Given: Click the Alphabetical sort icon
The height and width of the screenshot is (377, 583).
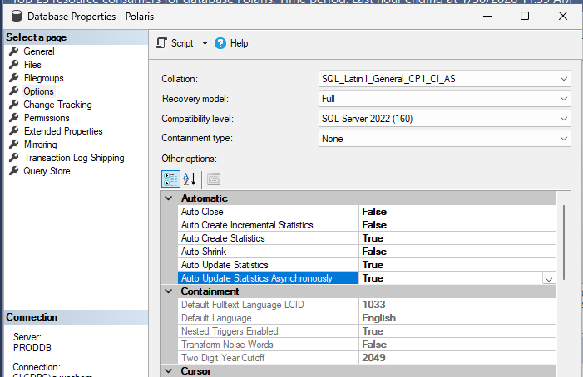Looking at the screenshot, I should pyautogui.click(x=189, y=179).
